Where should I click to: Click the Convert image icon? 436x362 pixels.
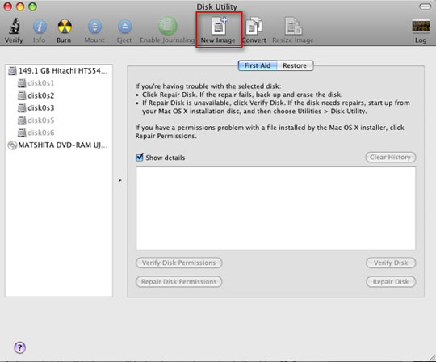[254, 26]
